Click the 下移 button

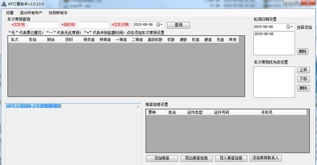coord(303,79)
